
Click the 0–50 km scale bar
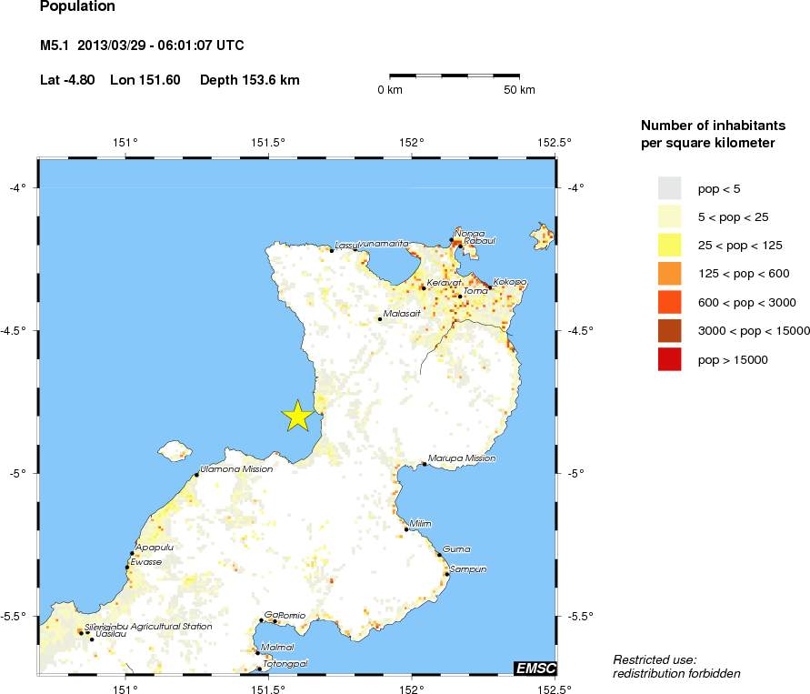(455, 76)
